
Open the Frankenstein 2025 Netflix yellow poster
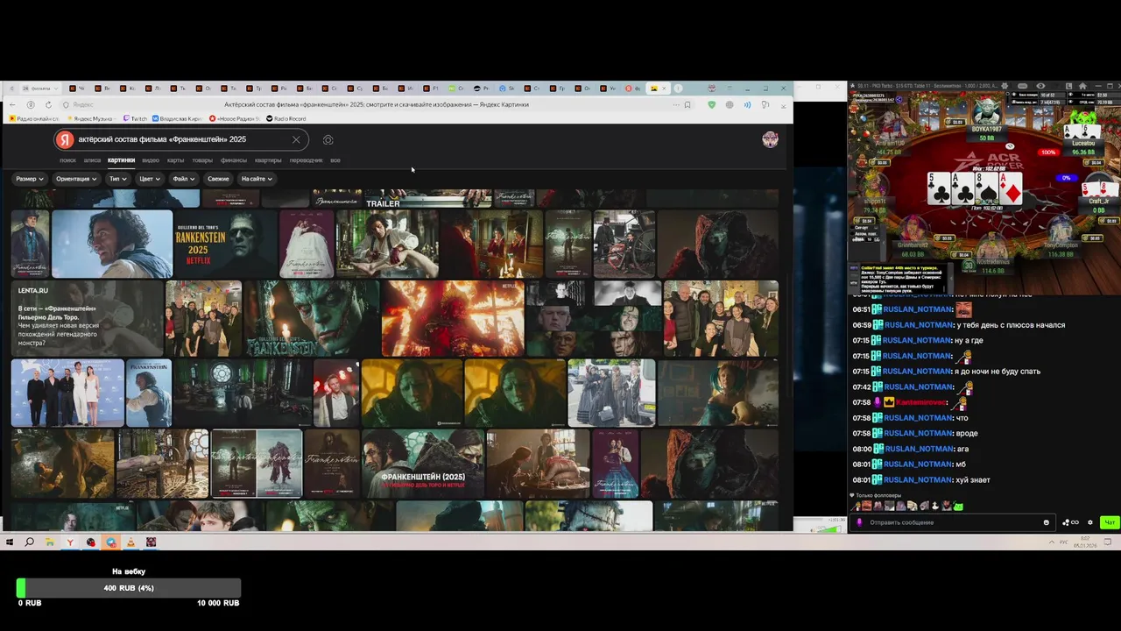pos(225,244)
